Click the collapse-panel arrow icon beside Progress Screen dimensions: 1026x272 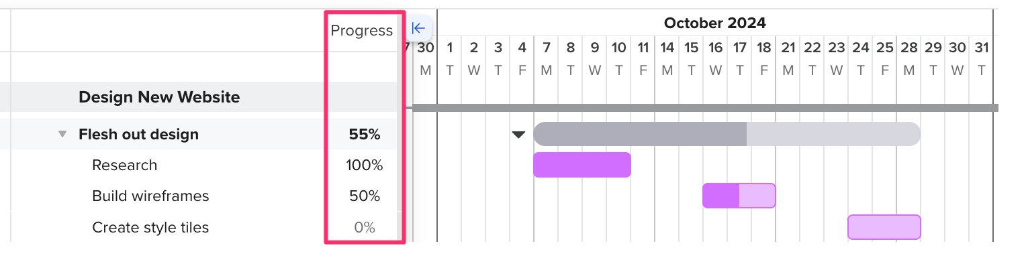418,28
